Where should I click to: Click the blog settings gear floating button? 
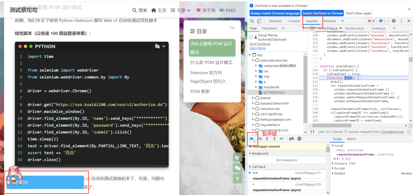pos(237,158)
